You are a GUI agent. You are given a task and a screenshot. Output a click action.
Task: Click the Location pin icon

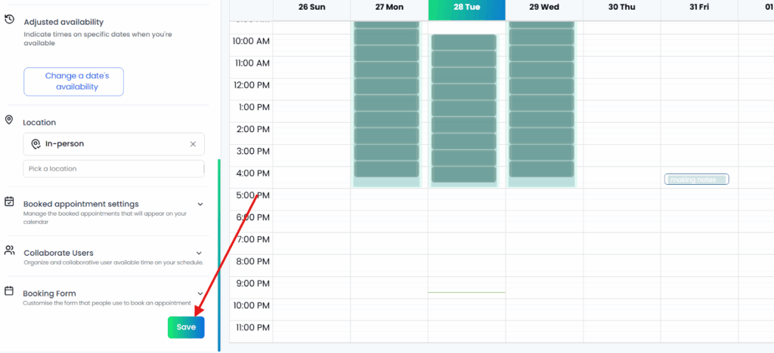(9, 120)
